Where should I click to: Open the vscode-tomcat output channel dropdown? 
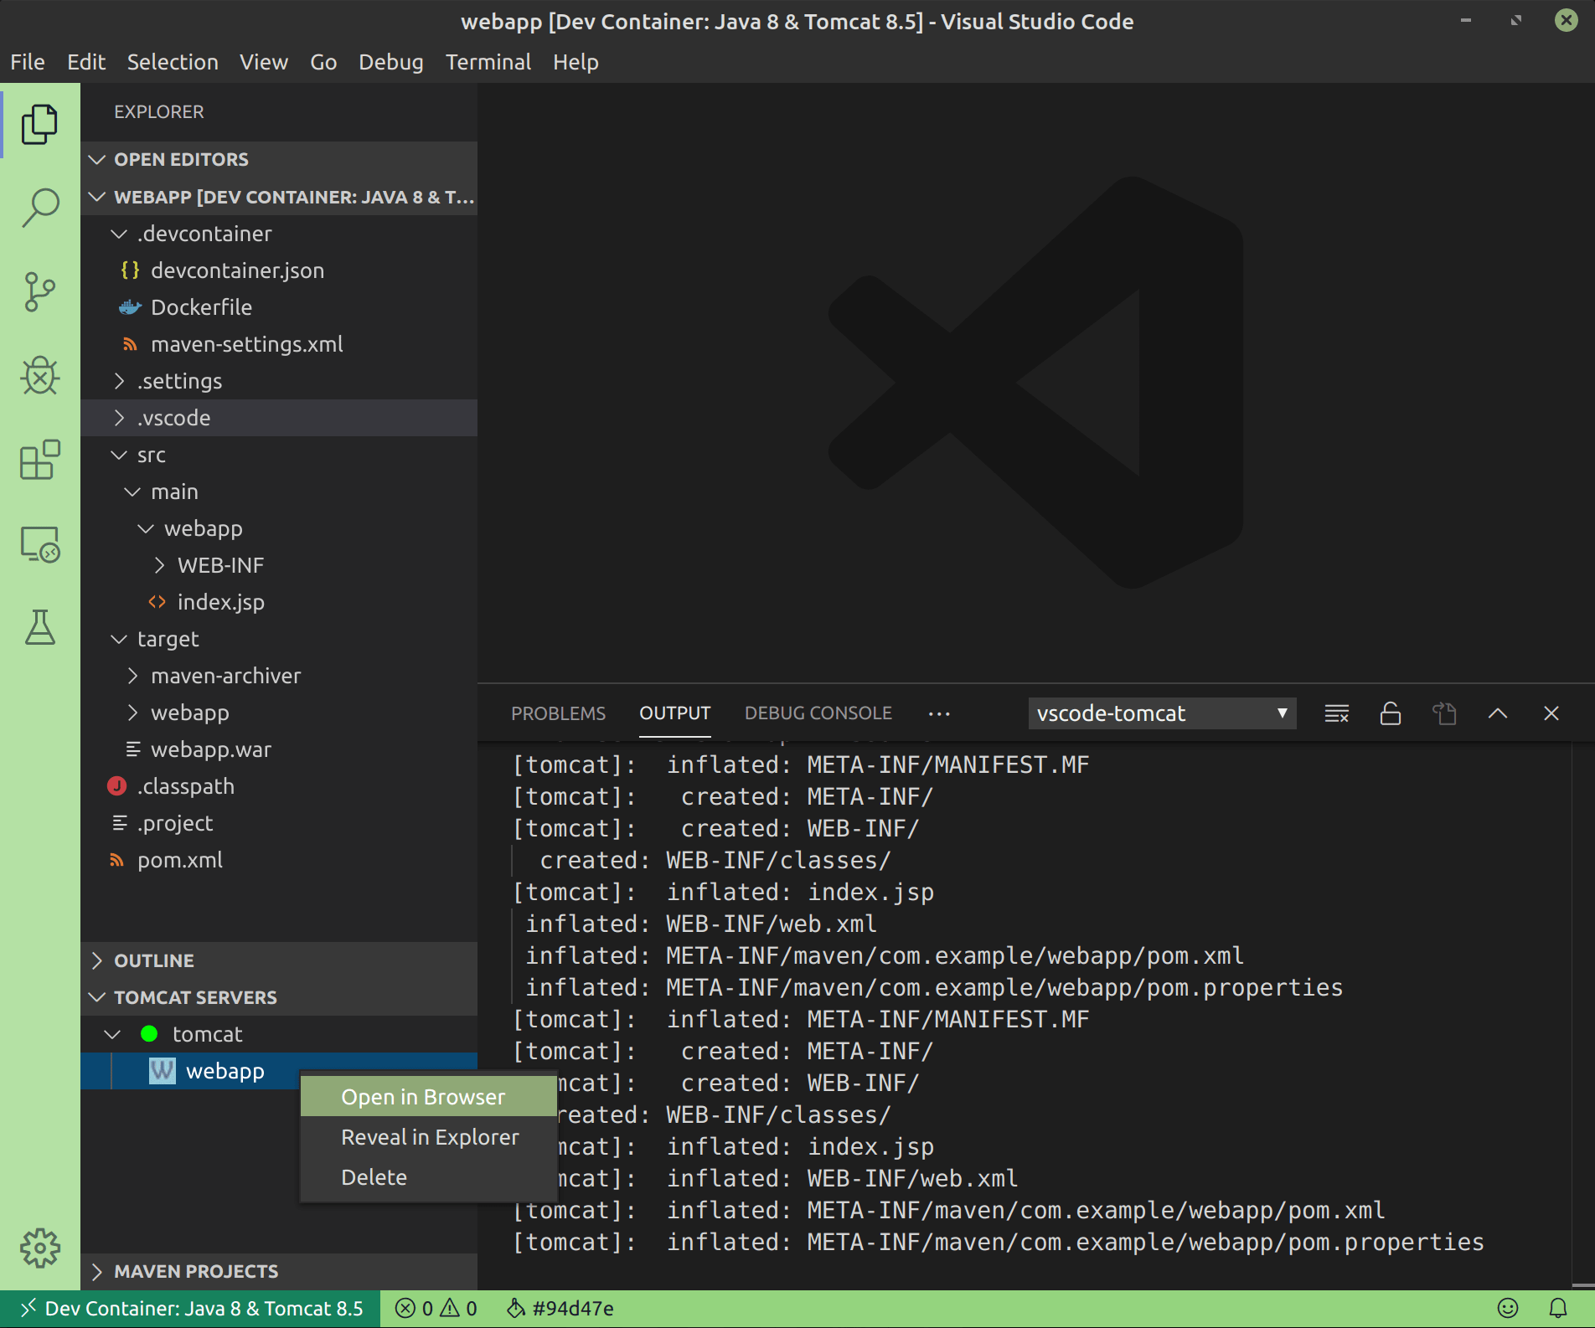click(x=1162, y=713)
